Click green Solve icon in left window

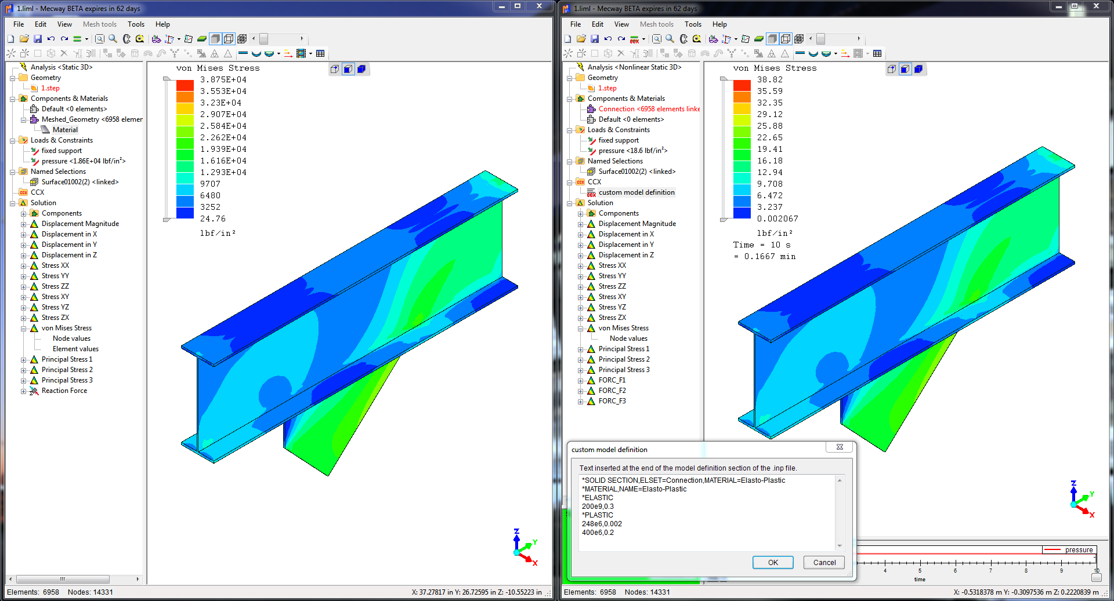(77, 39)
